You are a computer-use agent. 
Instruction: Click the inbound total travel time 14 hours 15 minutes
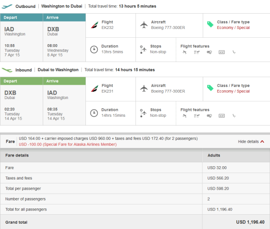(x=135, y=70)
